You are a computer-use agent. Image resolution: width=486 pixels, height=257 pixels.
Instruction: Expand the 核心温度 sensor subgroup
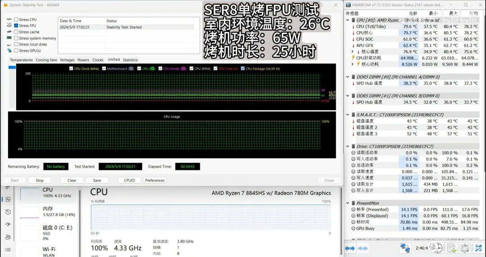click(352, 52)
